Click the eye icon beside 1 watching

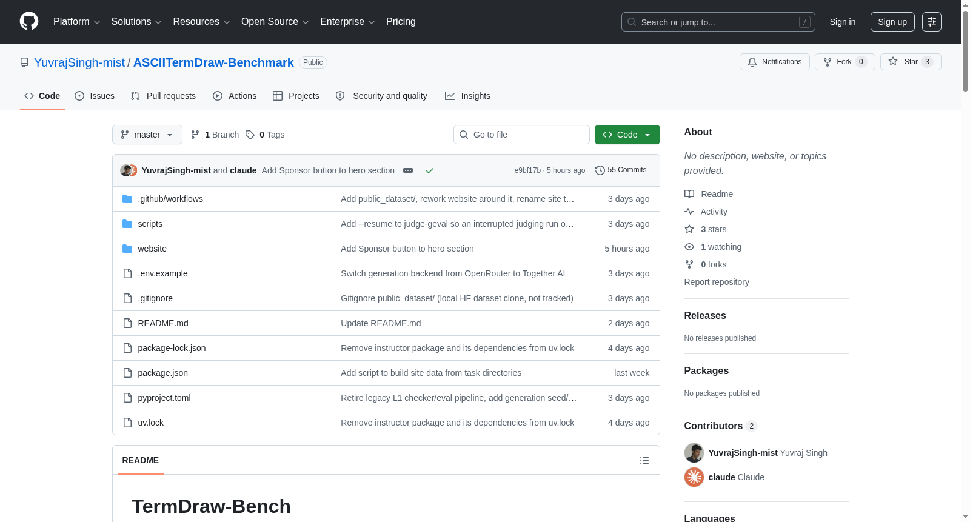point(689,247)
